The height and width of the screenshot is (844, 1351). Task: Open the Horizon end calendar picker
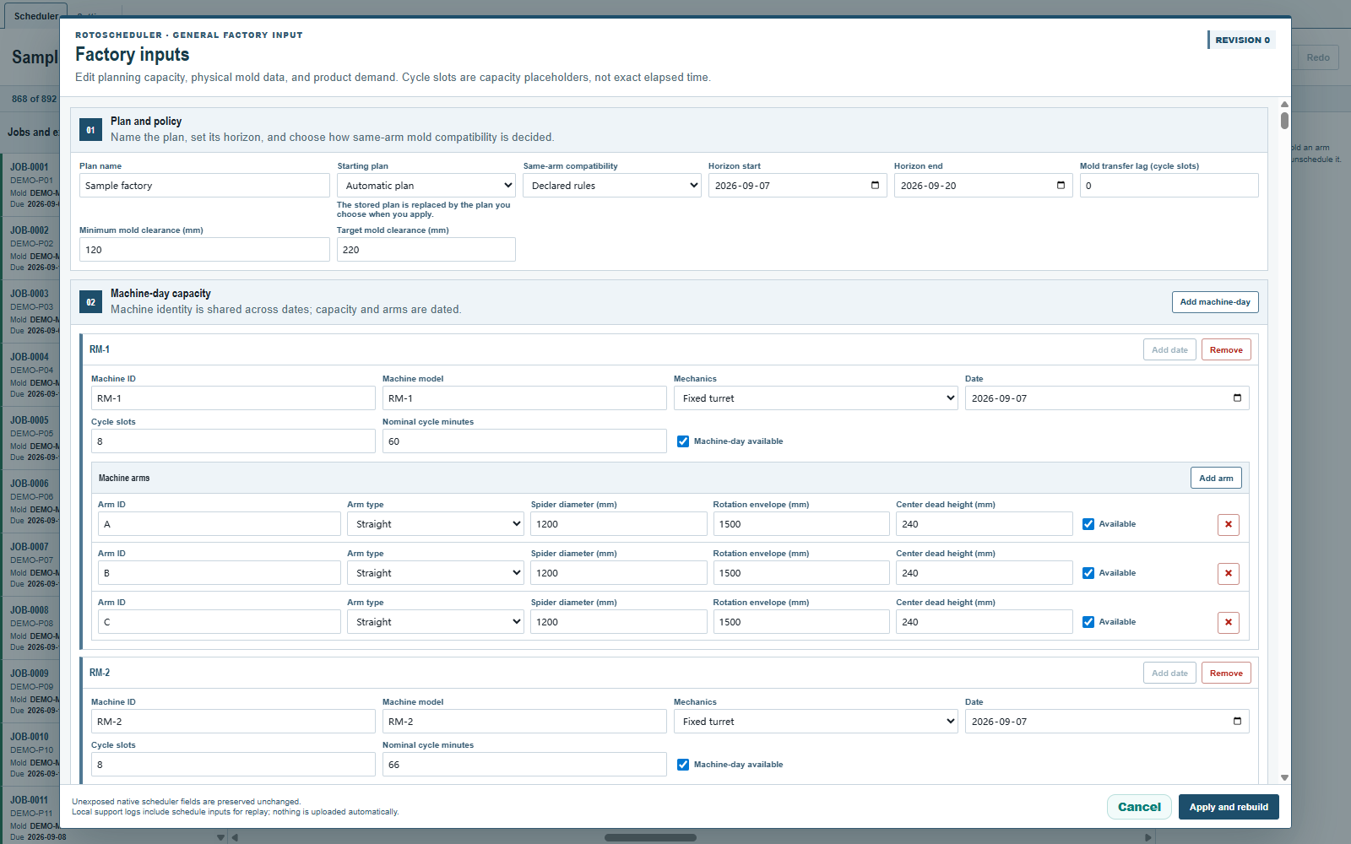tap(1061, 186)
